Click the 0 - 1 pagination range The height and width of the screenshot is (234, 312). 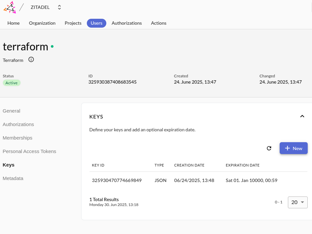tap(279, 202)
